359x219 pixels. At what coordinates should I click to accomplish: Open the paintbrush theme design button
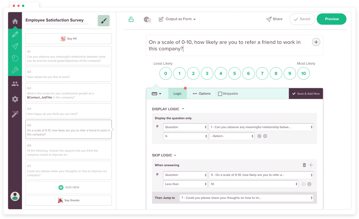[x=103, y=21]
